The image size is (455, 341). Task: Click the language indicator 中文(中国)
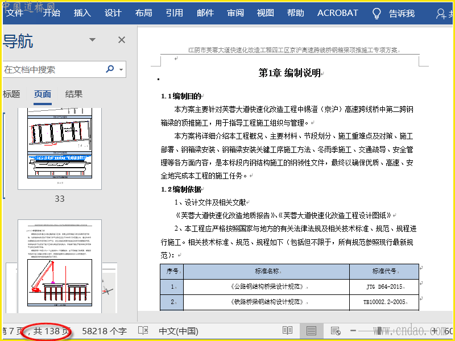(179, 331)
